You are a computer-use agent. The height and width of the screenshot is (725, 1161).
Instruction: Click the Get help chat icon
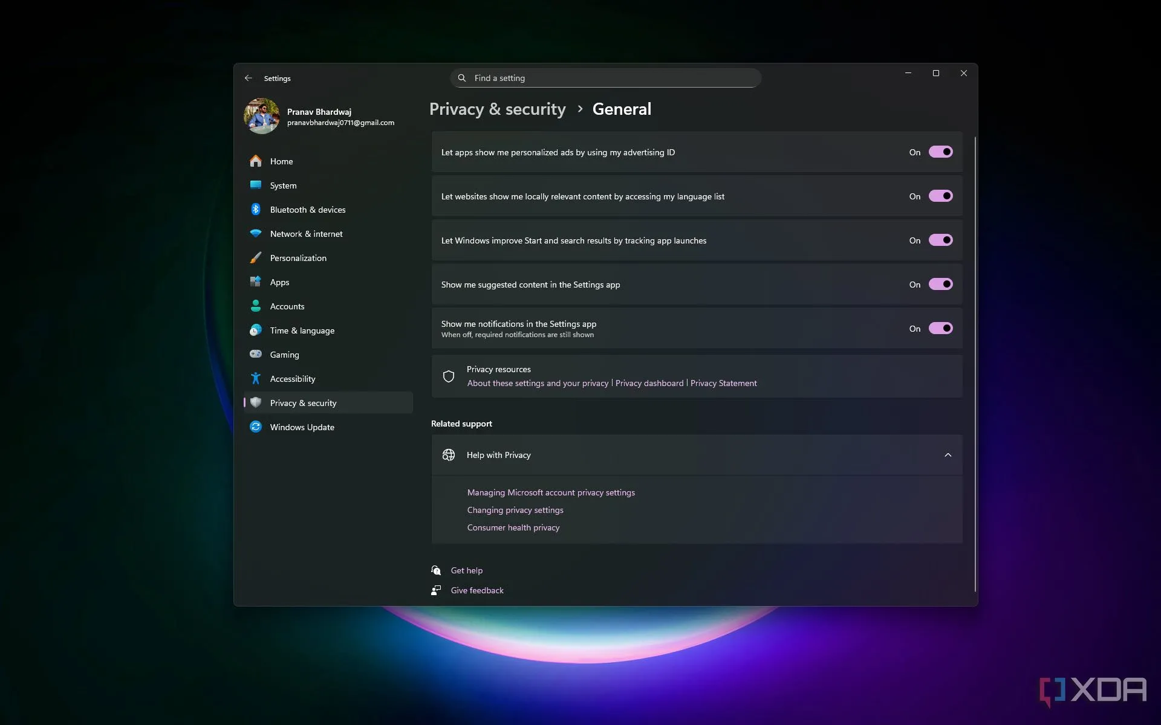(x=436, y=570)
